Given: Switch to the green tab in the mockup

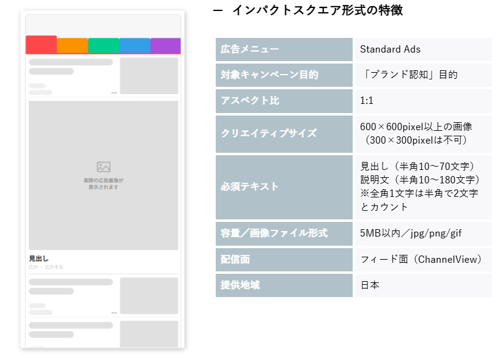Looking at the screenshot, I should click(x=103, y=46).
